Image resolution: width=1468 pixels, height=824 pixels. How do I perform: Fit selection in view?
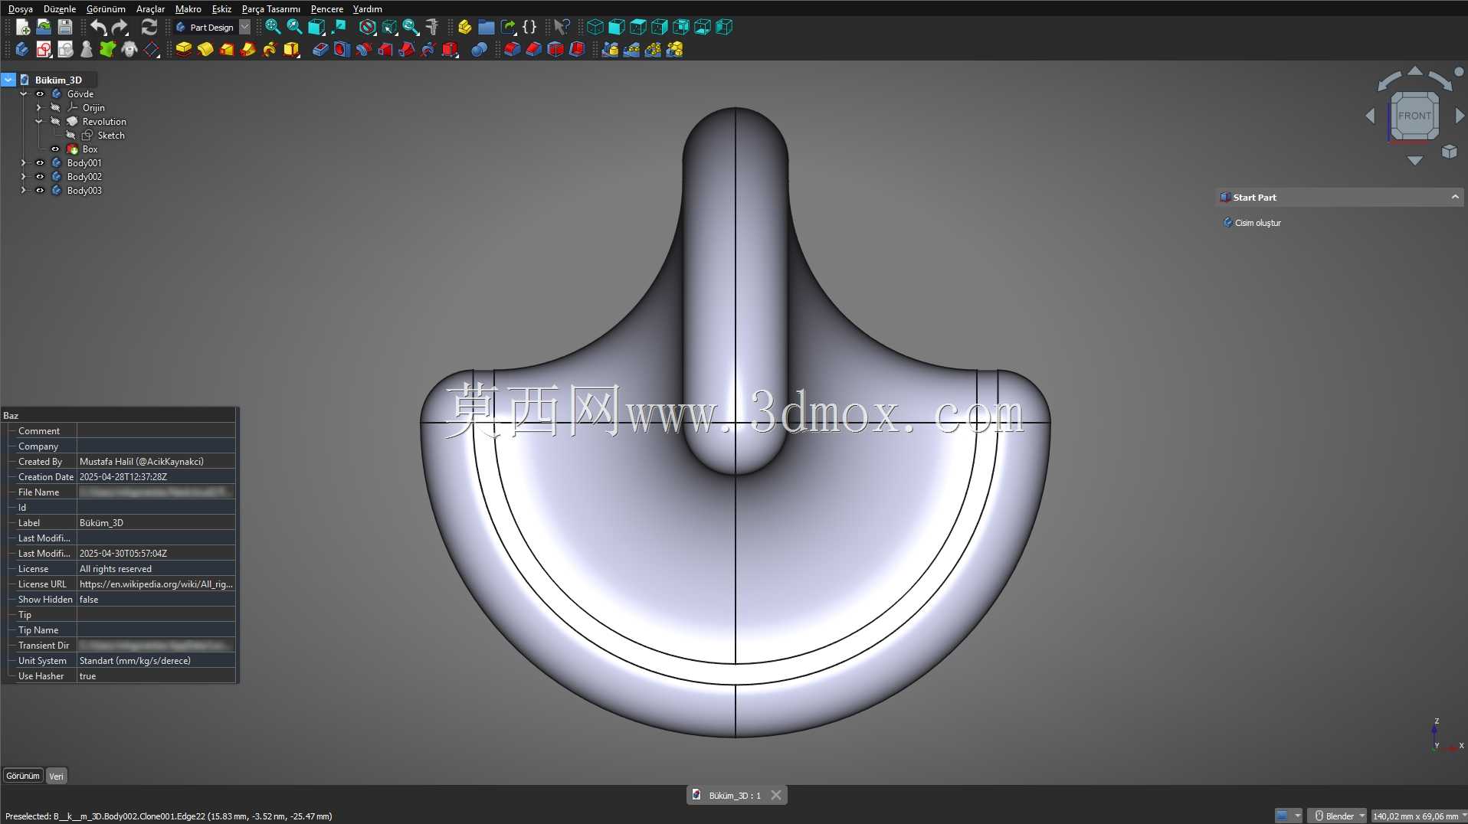(x=294, y=28)
